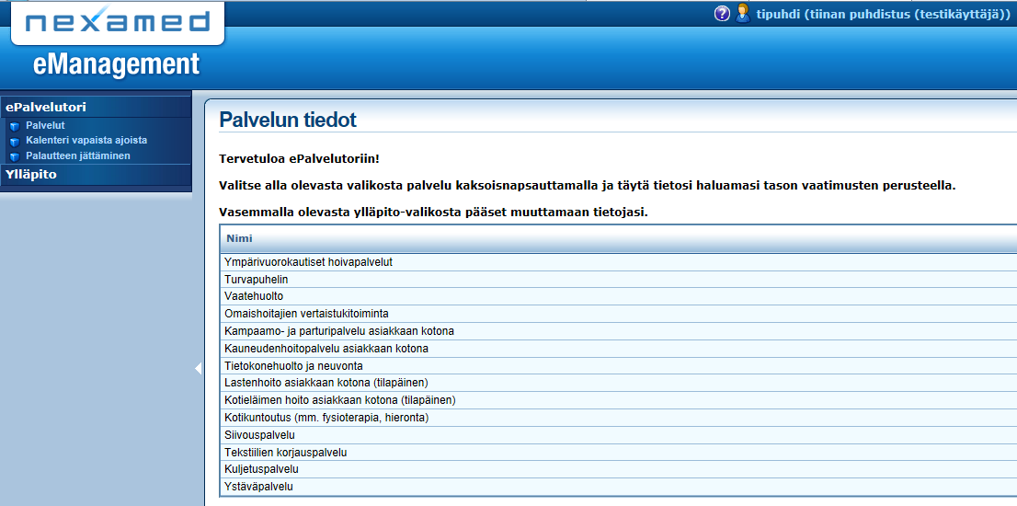Expand the Ylläpito menu section
Viewport: 1017px width, 506px height.
[96, 175]
